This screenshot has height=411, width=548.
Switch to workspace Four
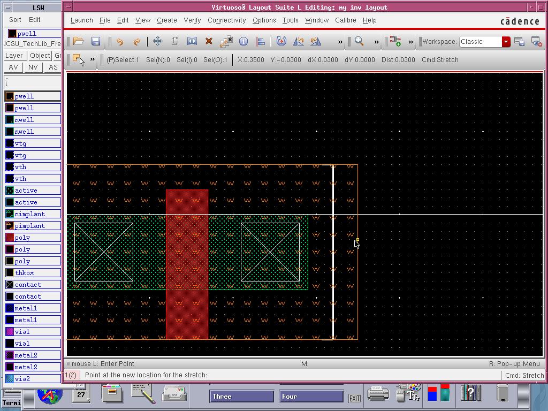pos(311,397)
